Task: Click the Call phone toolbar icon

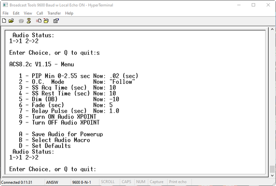Action: point(21,21)
